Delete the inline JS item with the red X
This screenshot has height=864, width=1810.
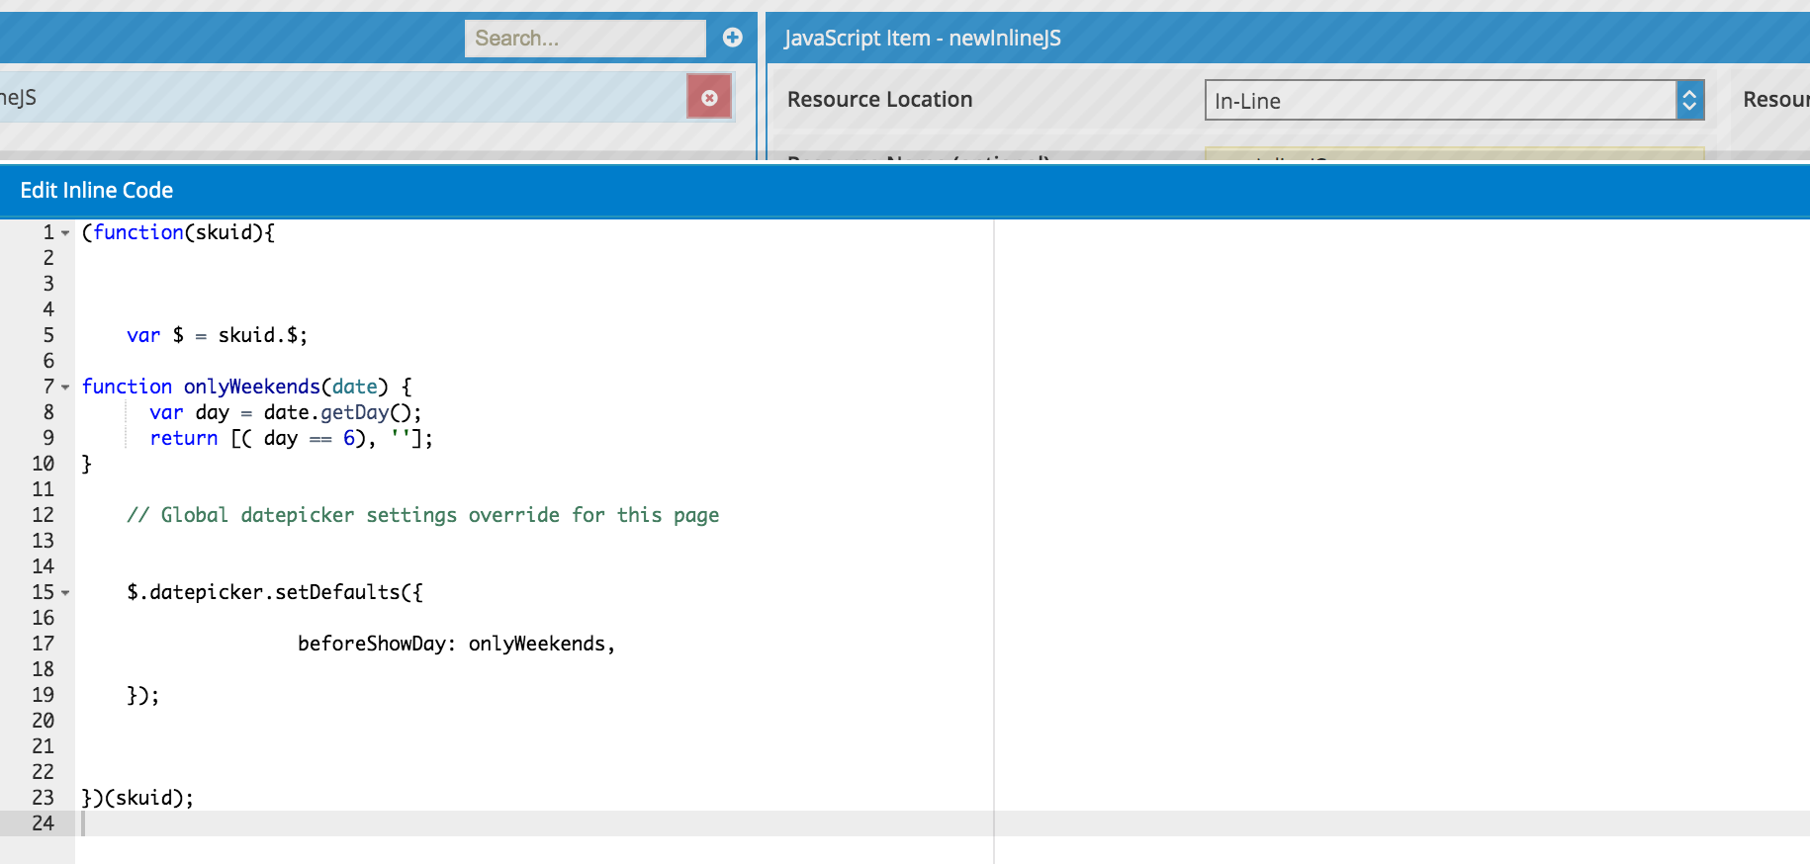pyautogui.click(x=709, y=97)
